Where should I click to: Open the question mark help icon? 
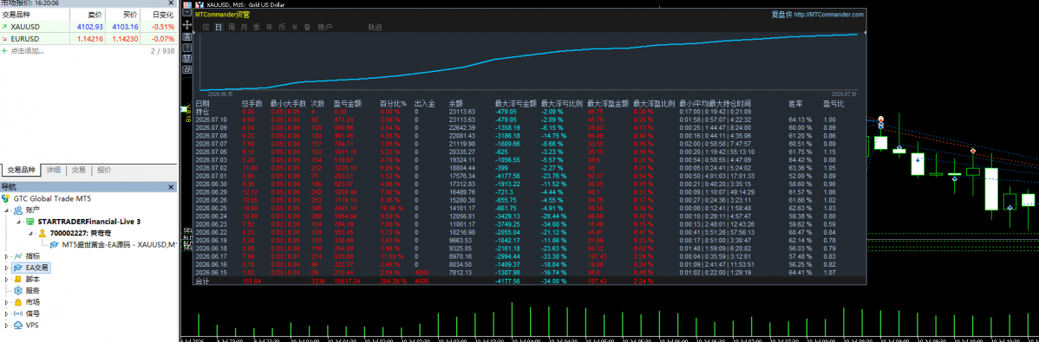186,48
